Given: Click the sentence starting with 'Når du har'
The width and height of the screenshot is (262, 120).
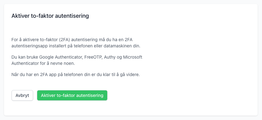Looking at the screenshot, I should coord(76,74).
